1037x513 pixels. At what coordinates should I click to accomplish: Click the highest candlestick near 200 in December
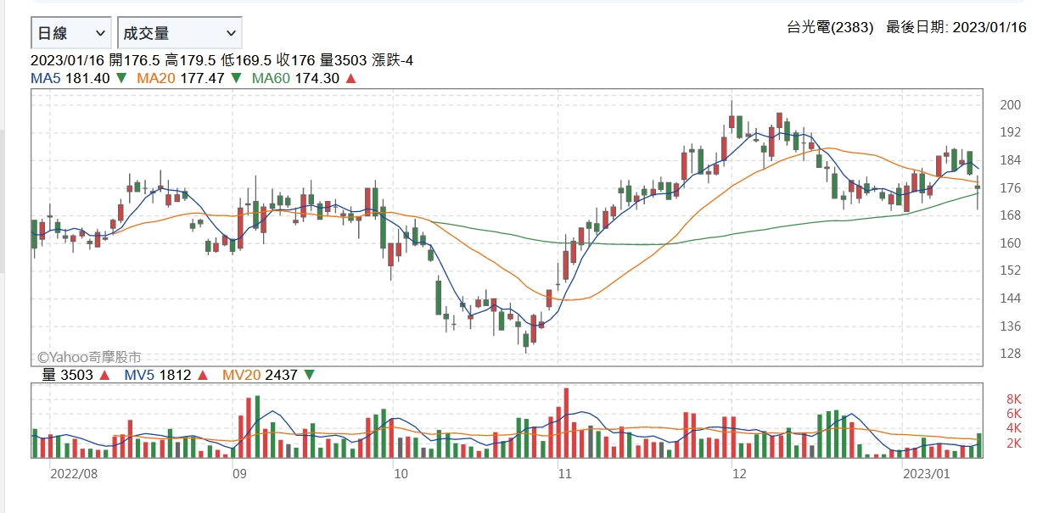732,119
